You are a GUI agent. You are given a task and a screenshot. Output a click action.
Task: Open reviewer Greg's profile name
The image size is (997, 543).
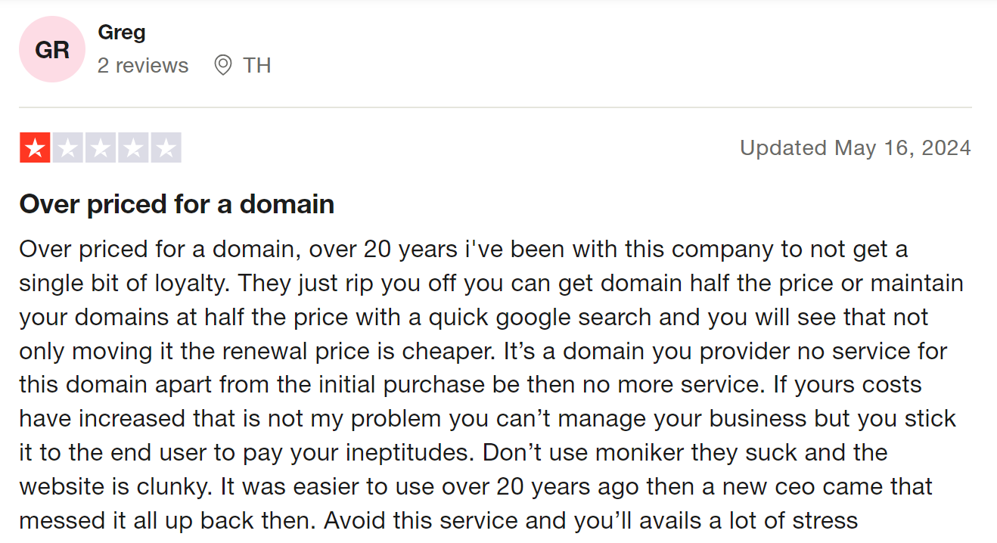point(122,33)
